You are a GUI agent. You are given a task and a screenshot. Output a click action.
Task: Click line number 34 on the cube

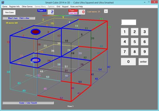tap(9, 72)
